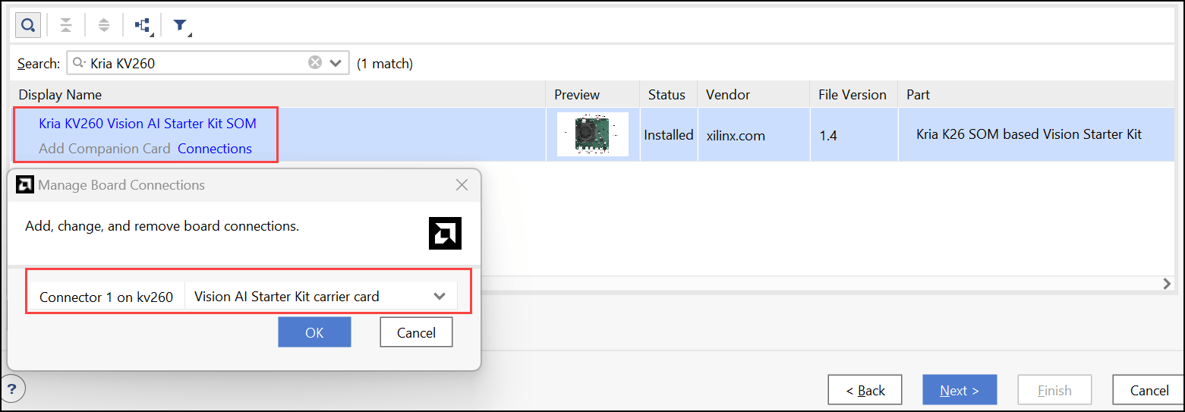
Task: Clear the search text with the X icon
Action: click(x=315, y=63)
